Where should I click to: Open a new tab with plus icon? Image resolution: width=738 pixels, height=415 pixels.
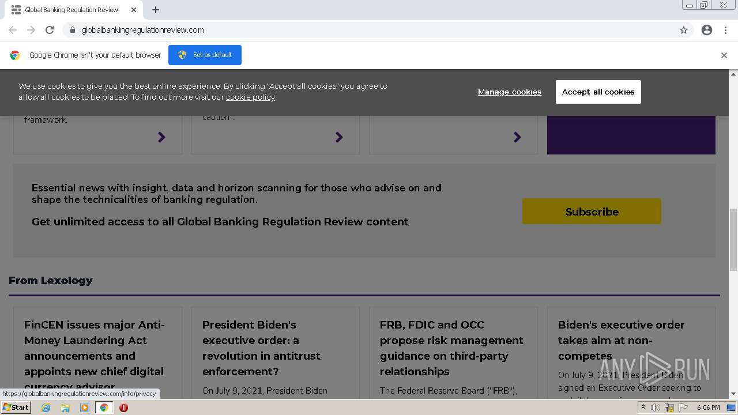tap(156, 10)
